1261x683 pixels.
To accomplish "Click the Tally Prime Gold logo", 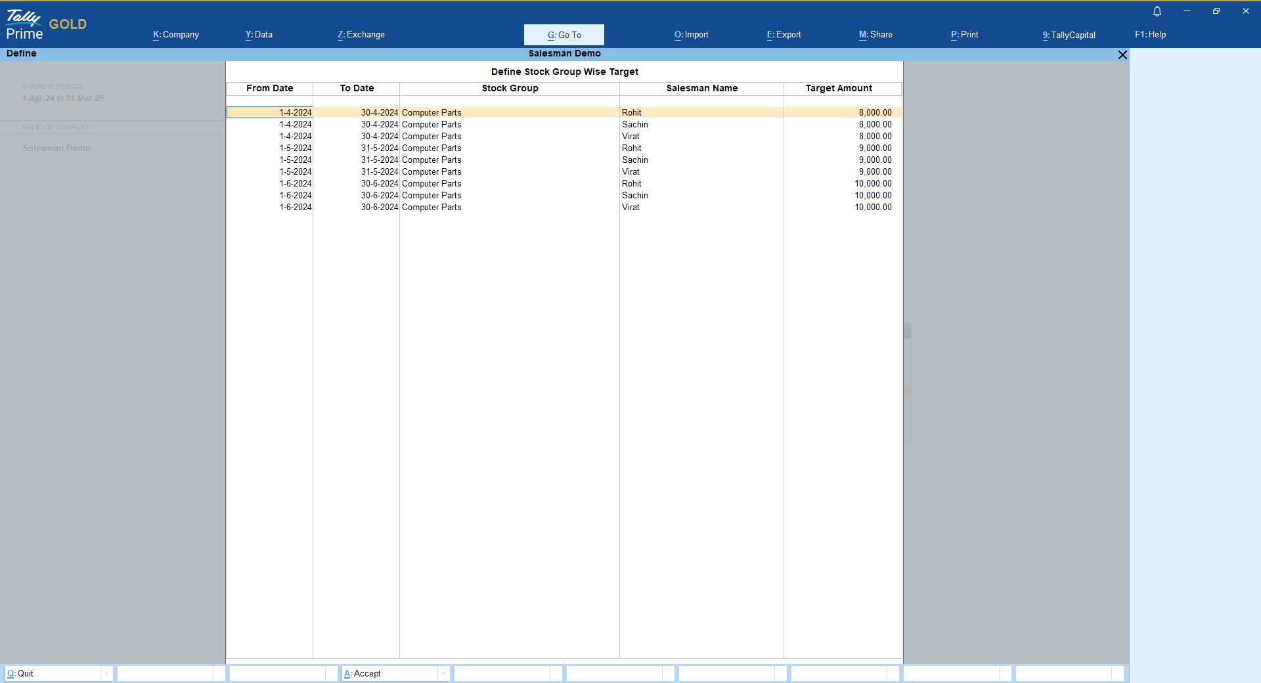I will coord(46,25).
